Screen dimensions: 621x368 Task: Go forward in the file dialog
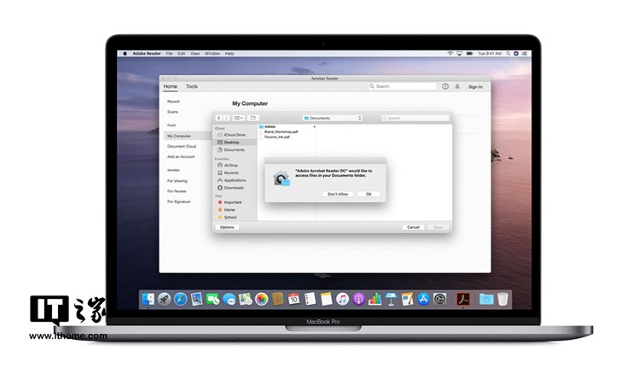tap(226, 118)
